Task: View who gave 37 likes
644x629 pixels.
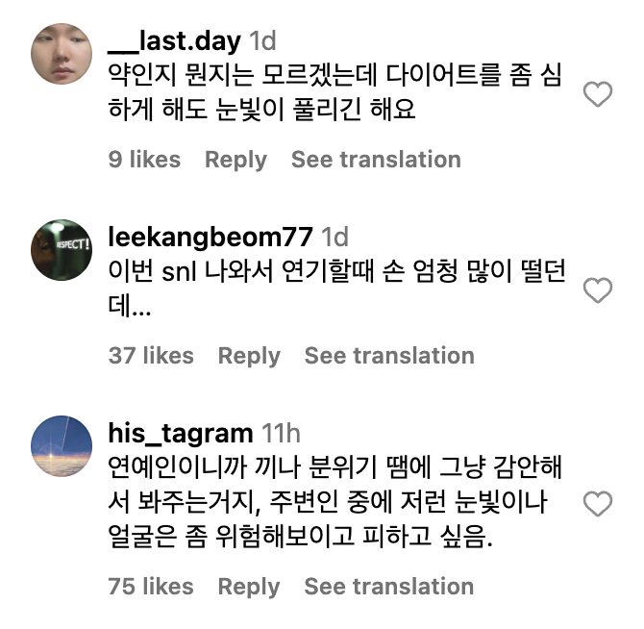Action: tap(151, 356)
